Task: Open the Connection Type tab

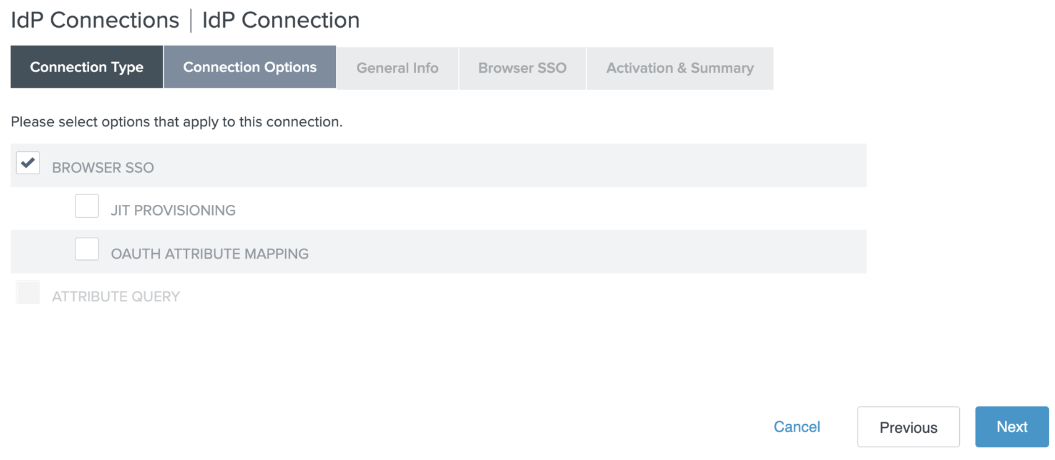Action: pyautogui.click(x=87, y=67)
